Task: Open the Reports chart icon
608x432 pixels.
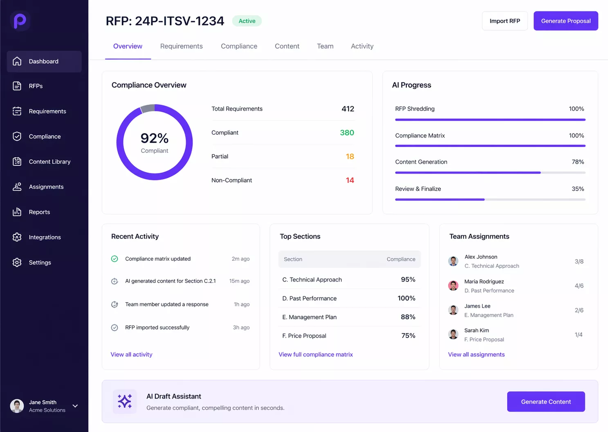Action: [17, 212]
